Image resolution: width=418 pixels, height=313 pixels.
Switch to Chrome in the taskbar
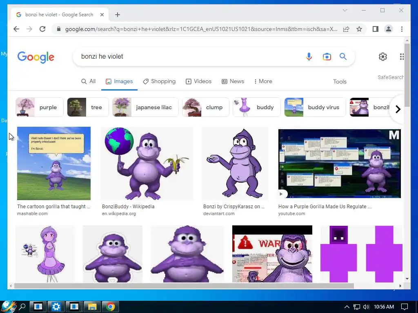coord(110,306)
